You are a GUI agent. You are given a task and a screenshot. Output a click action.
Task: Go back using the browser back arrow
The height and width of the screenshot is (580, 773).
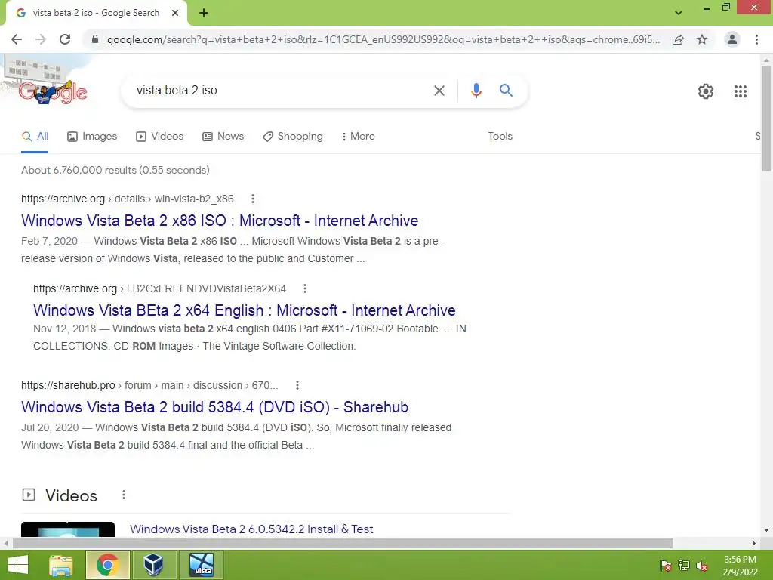(x=17, y=39)
